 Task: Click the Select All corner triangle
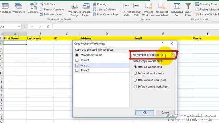(1, 34)
